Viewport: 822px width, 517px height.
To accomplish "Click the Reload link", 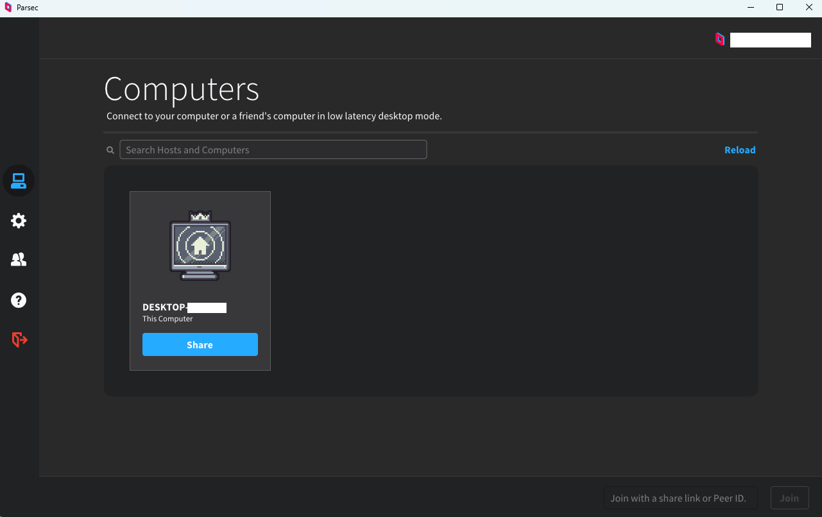I will click(740, 150).
